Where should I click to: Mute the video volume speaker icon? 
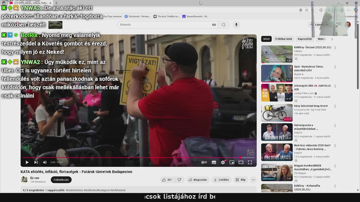click(x=45, y=162)
